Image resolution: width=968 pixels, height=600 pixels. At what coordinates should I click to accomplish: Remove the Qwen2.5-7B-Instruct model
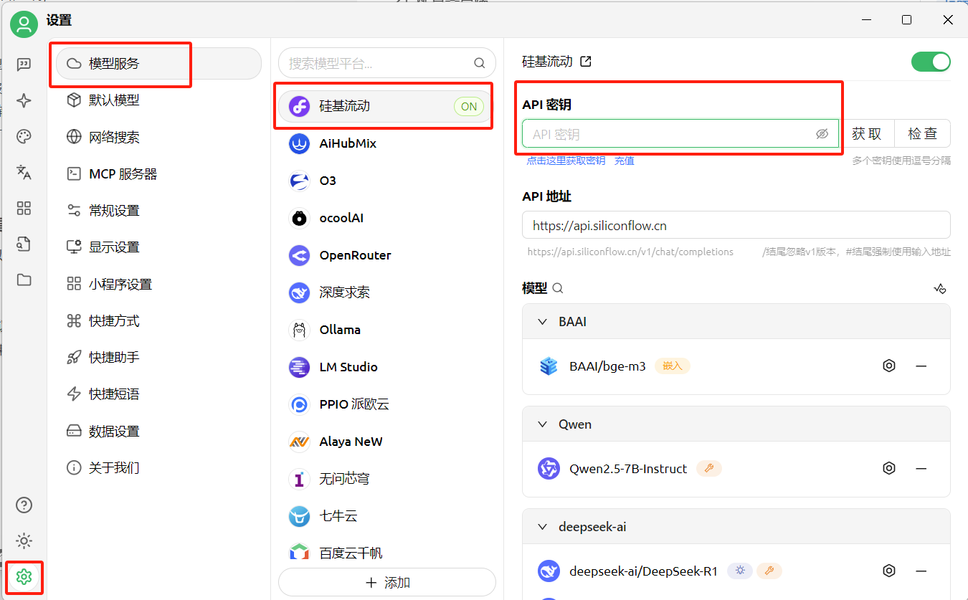point(921,468)
